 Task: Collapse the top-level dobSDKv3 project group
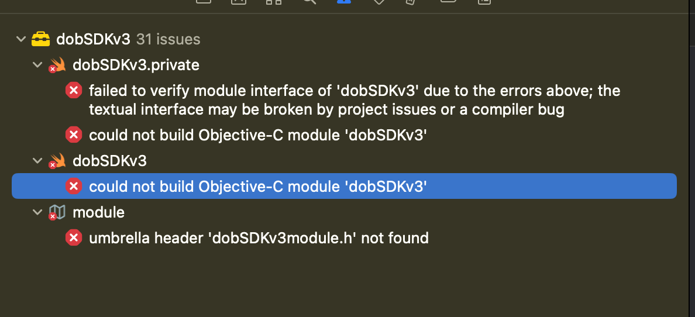pos(21,39)
